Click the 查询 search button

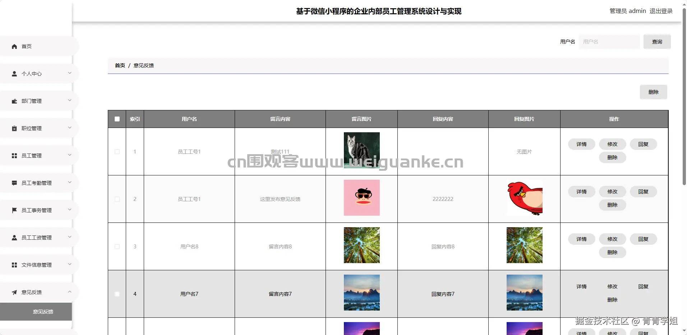click(x=657, y=42)
